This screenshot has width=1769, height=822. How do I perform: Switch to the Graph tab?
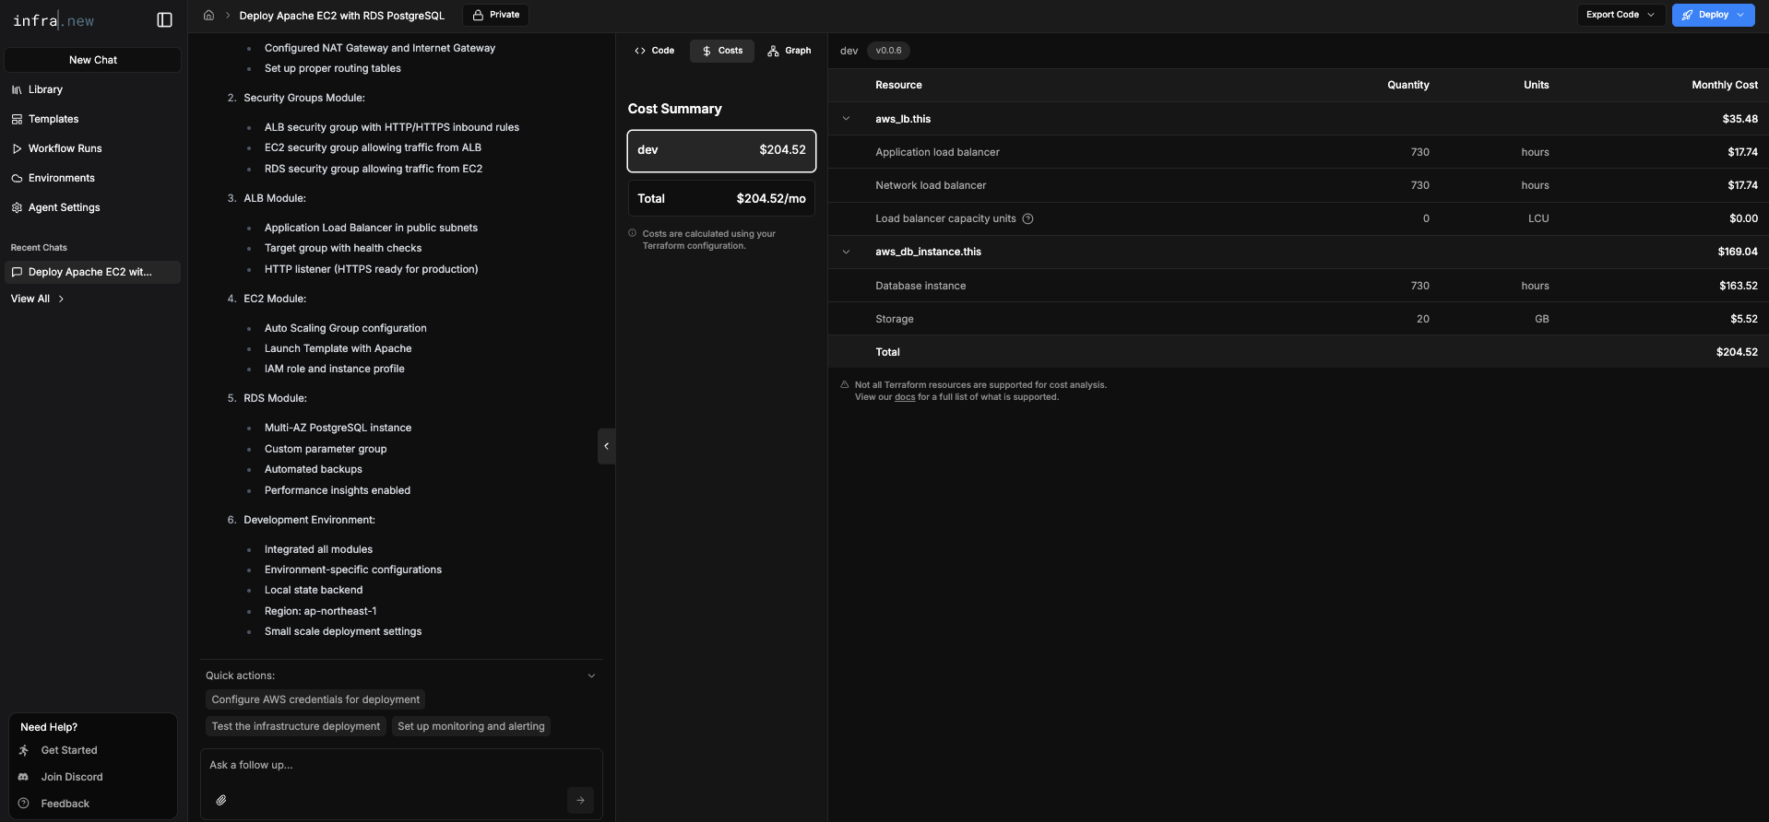coord(790,51)
